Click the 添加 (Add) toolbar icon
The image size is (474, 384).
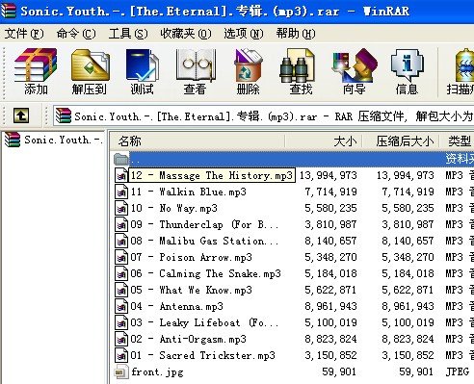pos(36,64)
